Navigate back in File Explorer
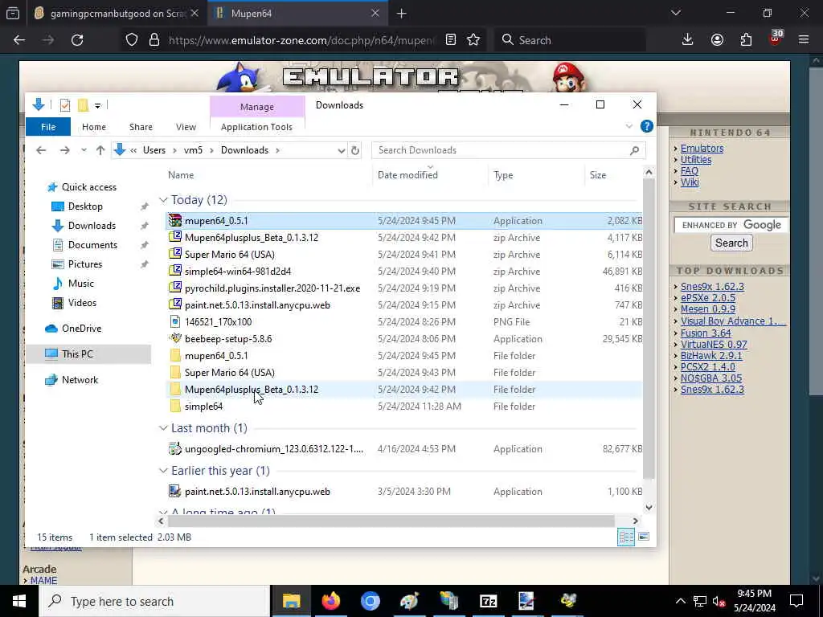This screenshot has width=823, height=617. point(41,150)
